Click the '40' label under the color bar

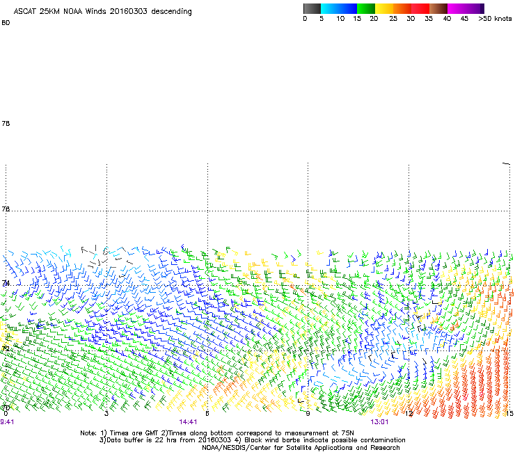pos(447,19)
